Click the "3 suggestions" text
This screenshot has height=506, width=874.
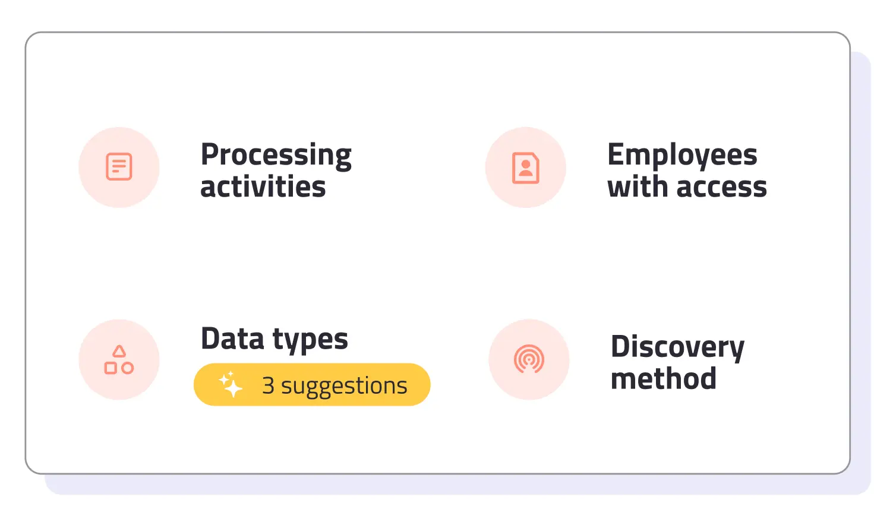click(x=335, y=386)
